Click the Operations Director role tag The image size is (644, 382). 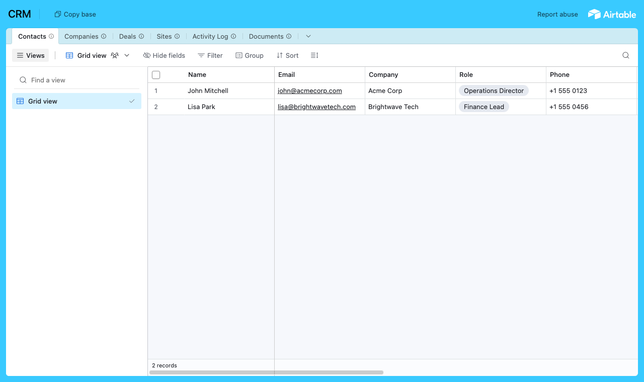coord(494,91)
